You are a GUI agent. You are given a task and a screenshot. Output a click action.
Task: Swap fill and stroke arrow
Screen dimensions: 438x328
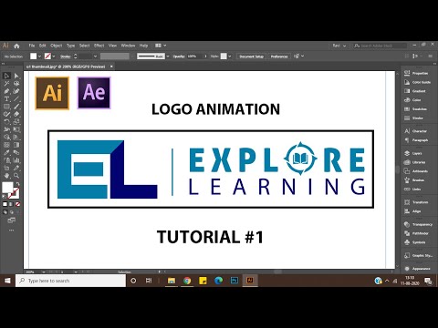click(18, 184)
